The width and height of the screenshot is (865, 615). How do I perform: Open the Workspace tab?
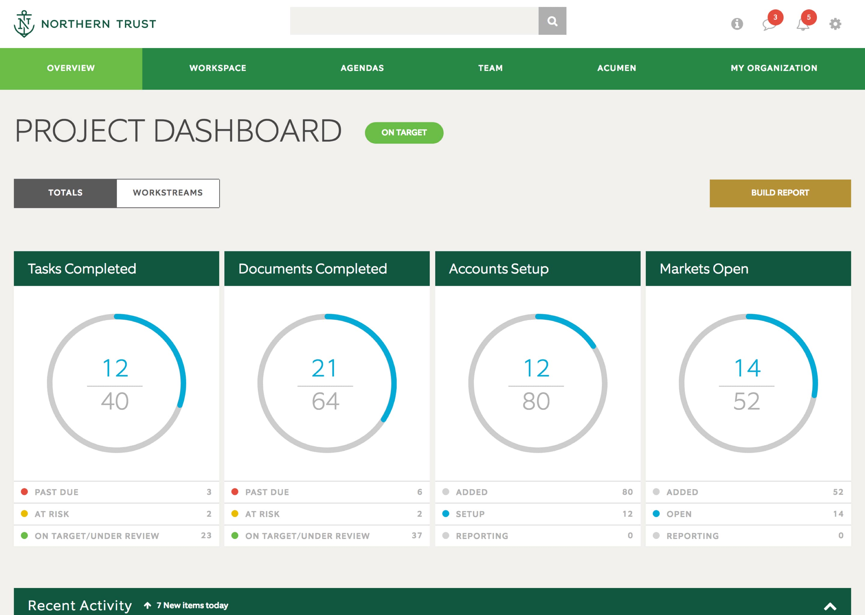(x=218, y=68)
